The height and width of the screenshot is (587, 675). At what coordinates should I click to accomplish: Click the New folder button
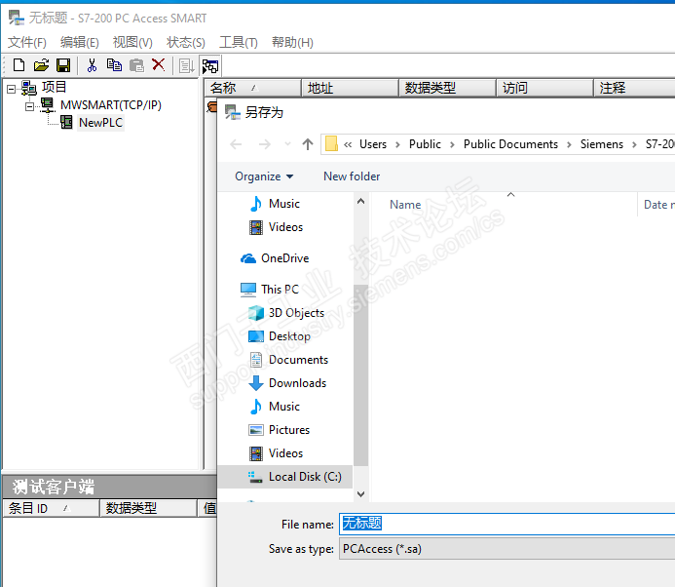[352, 176]
